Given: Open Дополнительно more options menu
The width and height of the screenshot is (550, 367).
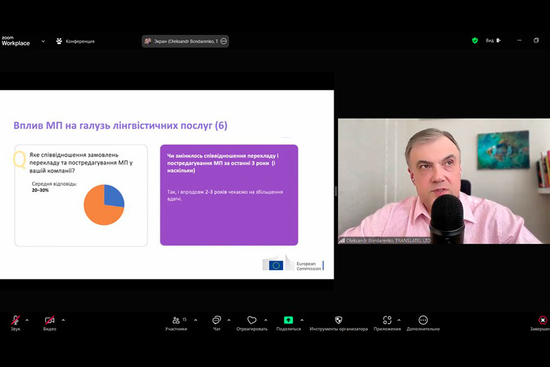Looking at the screenshot, I should (x=423, y=323).
